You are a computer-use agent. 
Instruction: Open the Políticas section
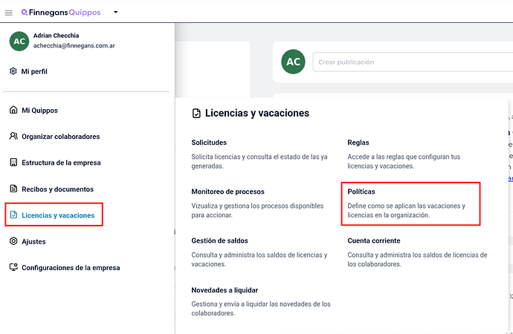coord(361,191)
